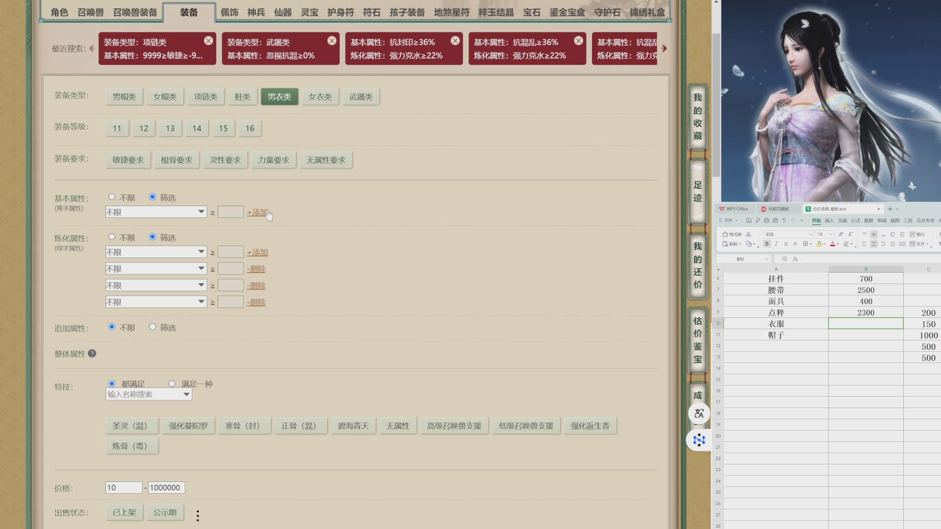The width and height of the screenshot is (941, 529).
Task: Click the +添加 link for 基本属性
Action: (257, 212)
